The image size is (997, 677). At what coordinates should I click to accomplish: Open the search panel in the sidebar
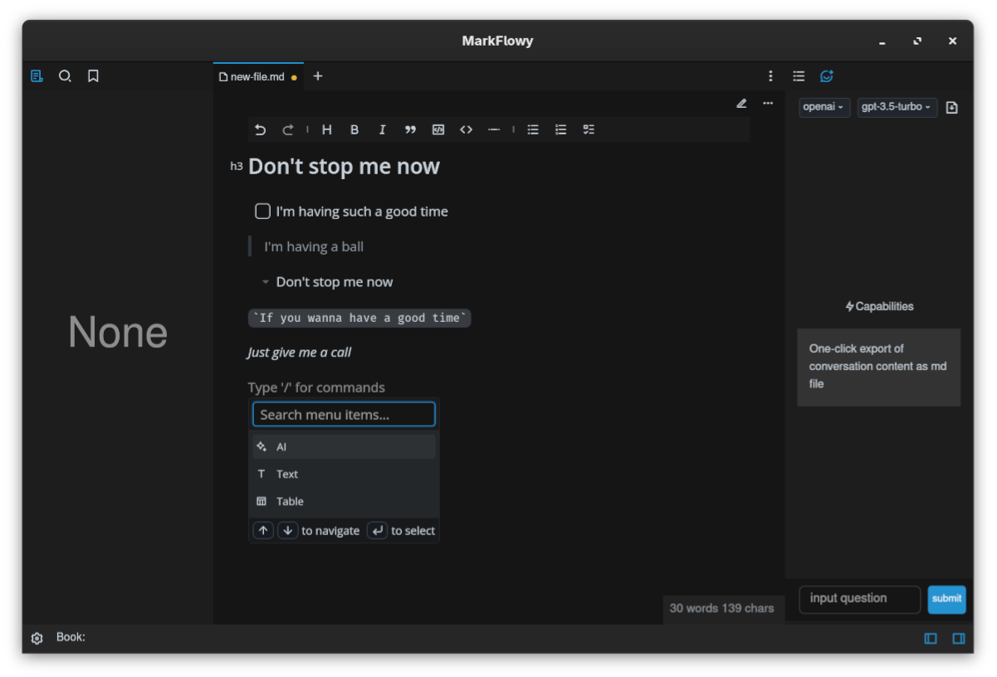pos(65,76)
